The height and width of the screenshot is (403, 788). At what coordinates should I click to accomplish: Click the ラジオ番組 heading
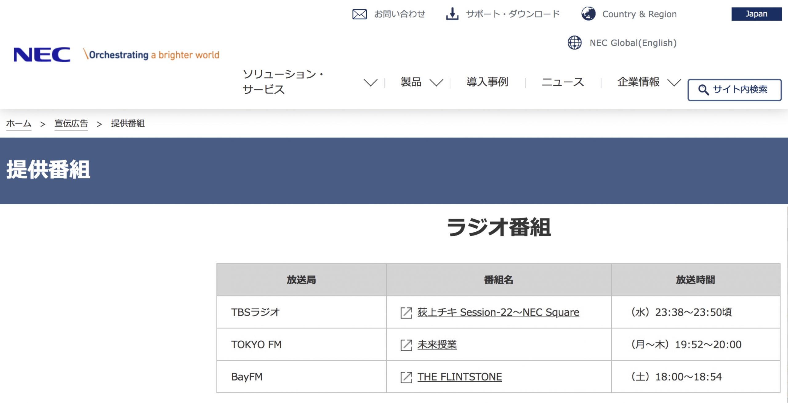(499, 227)
